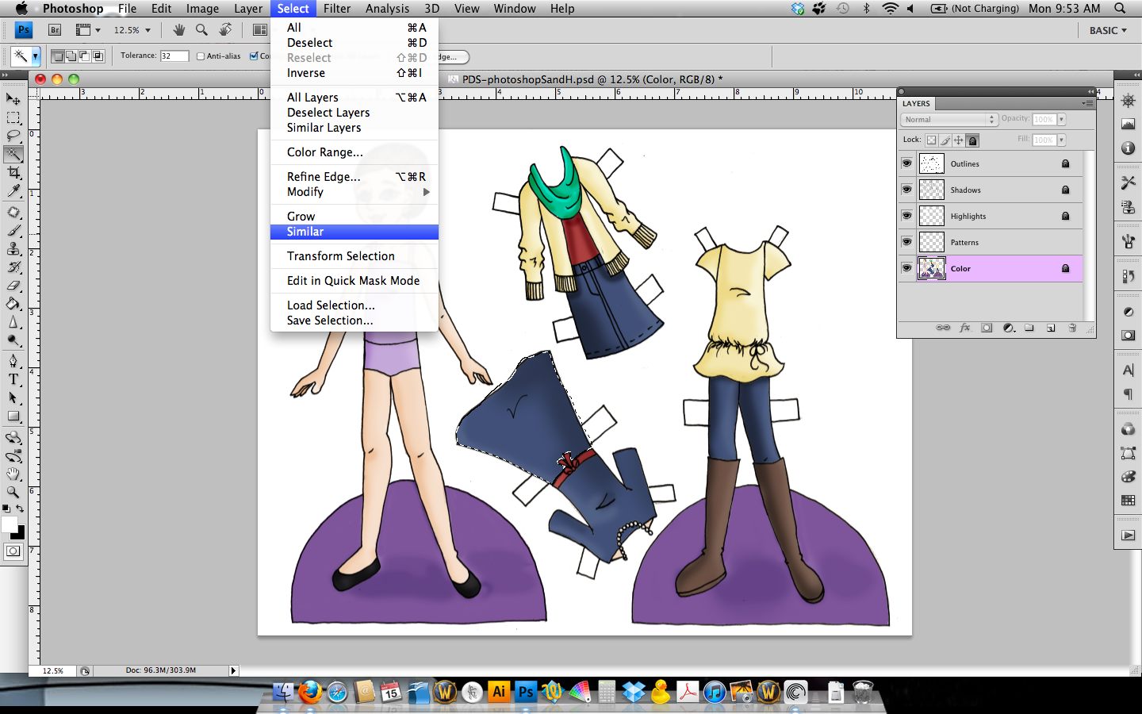Open the Filter menu
Viewport: 1142px width, 714px height.
pyautogui.click(x=337, y=9)
